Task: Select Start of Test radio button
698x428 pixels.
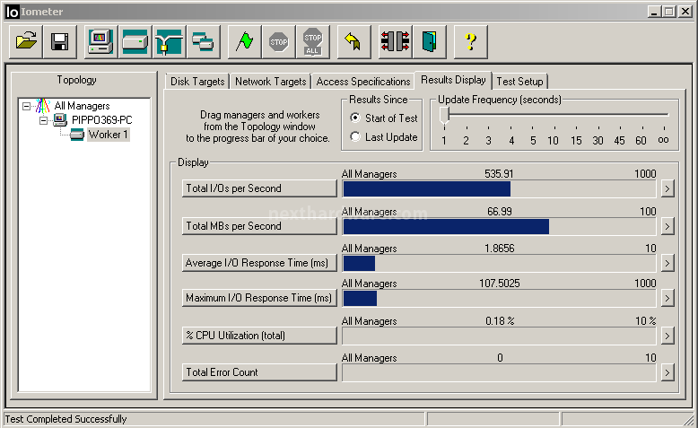Action: 354,118
